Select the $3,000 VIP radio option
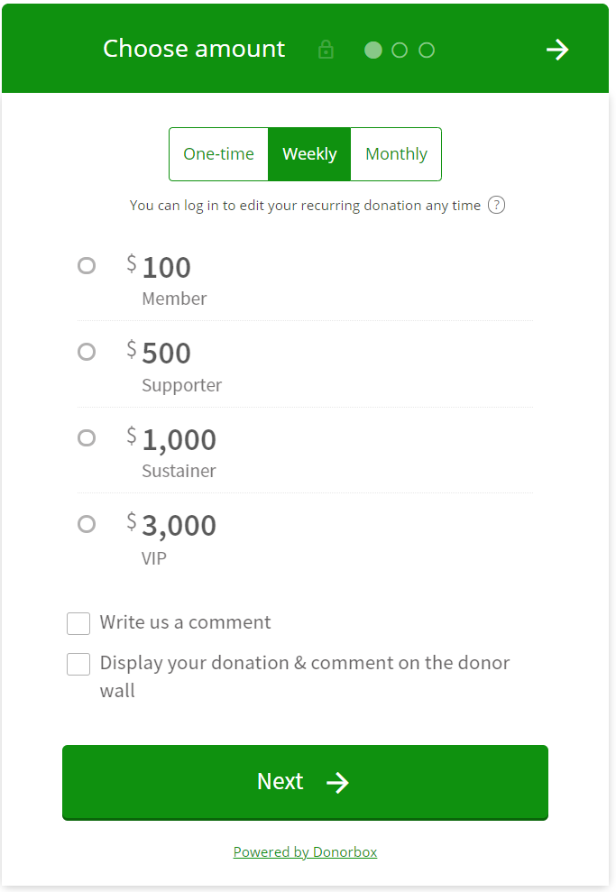Screen dimensions: 616x892 pos(87,523)
